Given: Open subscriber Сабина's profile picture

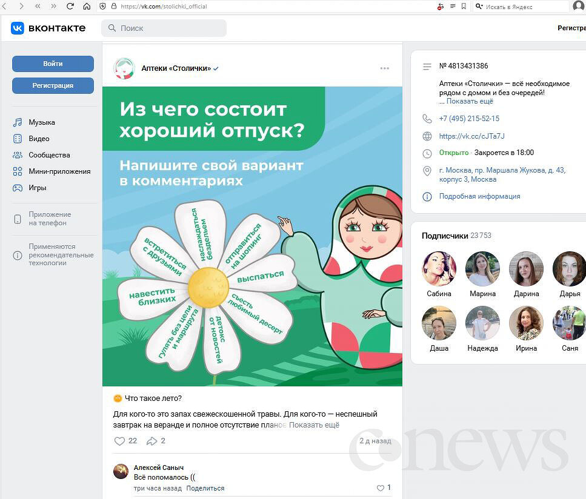Looking at the screenshot, I should (x=439, y=268).
